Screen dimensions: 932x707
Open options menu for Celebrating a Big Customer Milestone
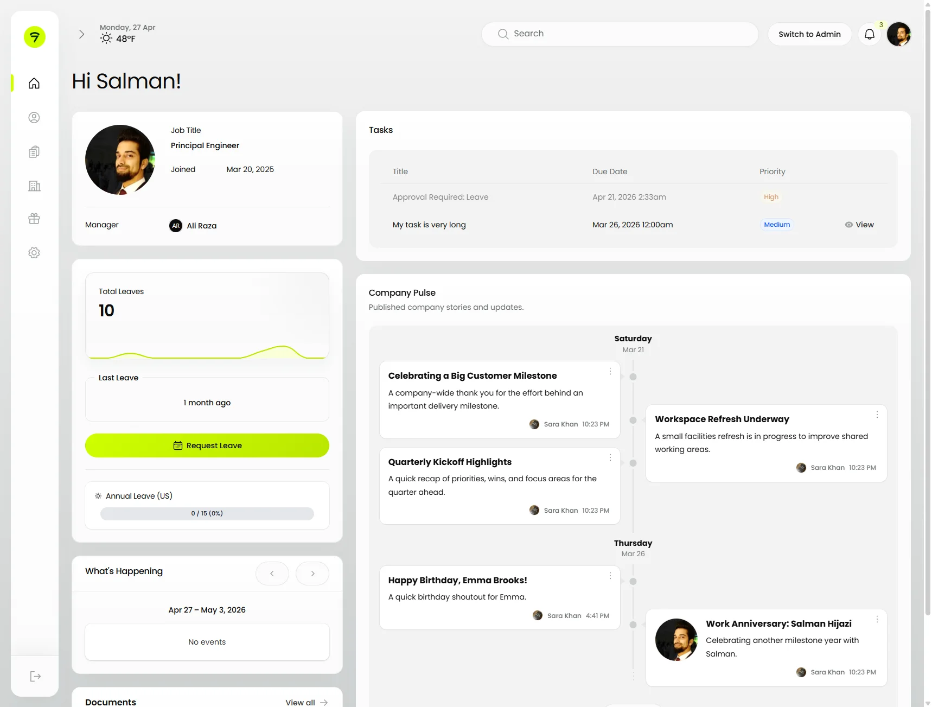(x=610, y=371)
